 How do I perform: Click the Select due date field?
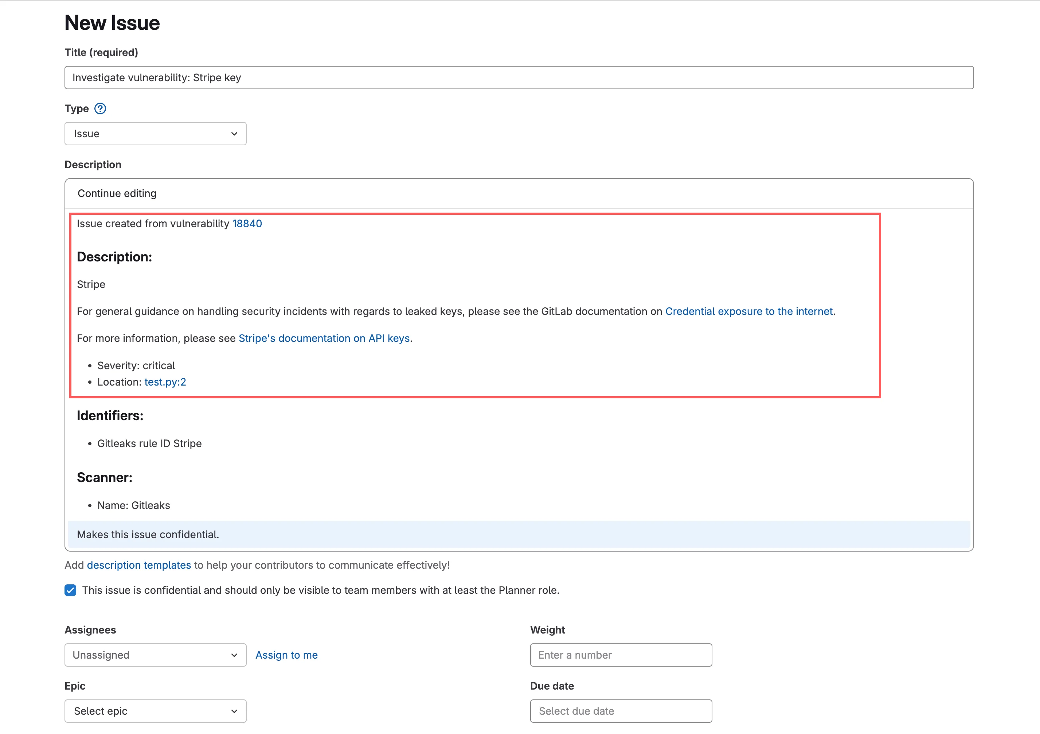point(621,711)
